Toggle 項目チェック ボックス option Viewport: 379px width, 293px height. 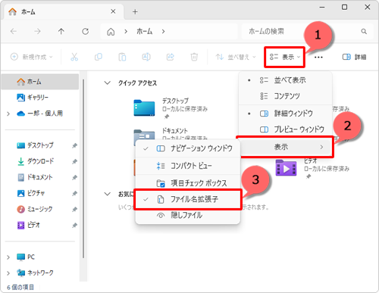(x=188, y=183)
